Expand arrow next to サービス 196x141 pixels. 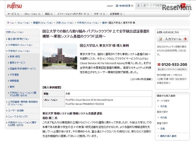click(x=18, y=14)
